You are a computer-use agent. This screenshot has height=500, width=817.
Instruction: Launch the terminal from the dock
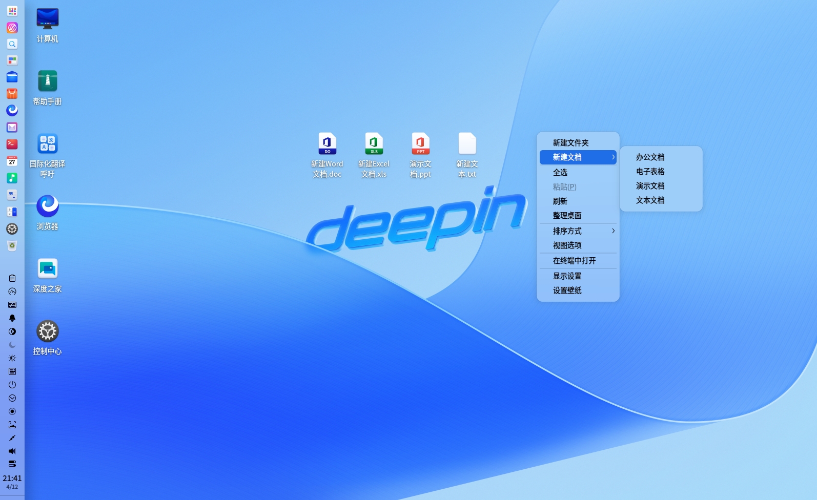click(x=12, y=144)
